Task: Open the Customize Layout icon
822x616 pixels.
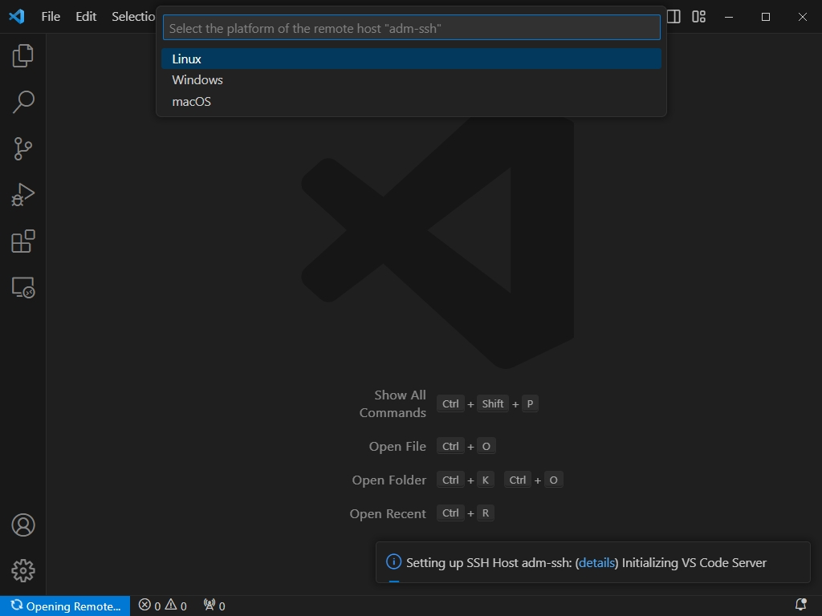Action: 699,16
